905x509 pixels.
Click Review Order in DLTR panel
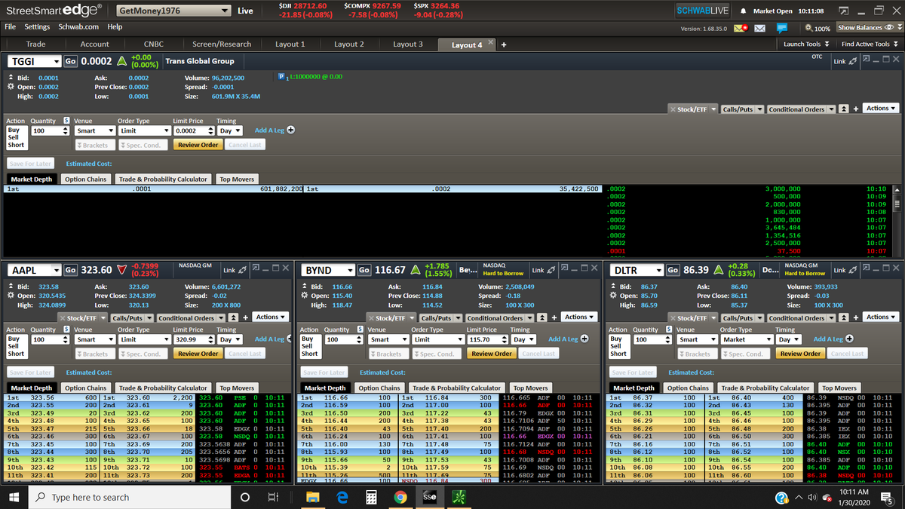[800, 353]
